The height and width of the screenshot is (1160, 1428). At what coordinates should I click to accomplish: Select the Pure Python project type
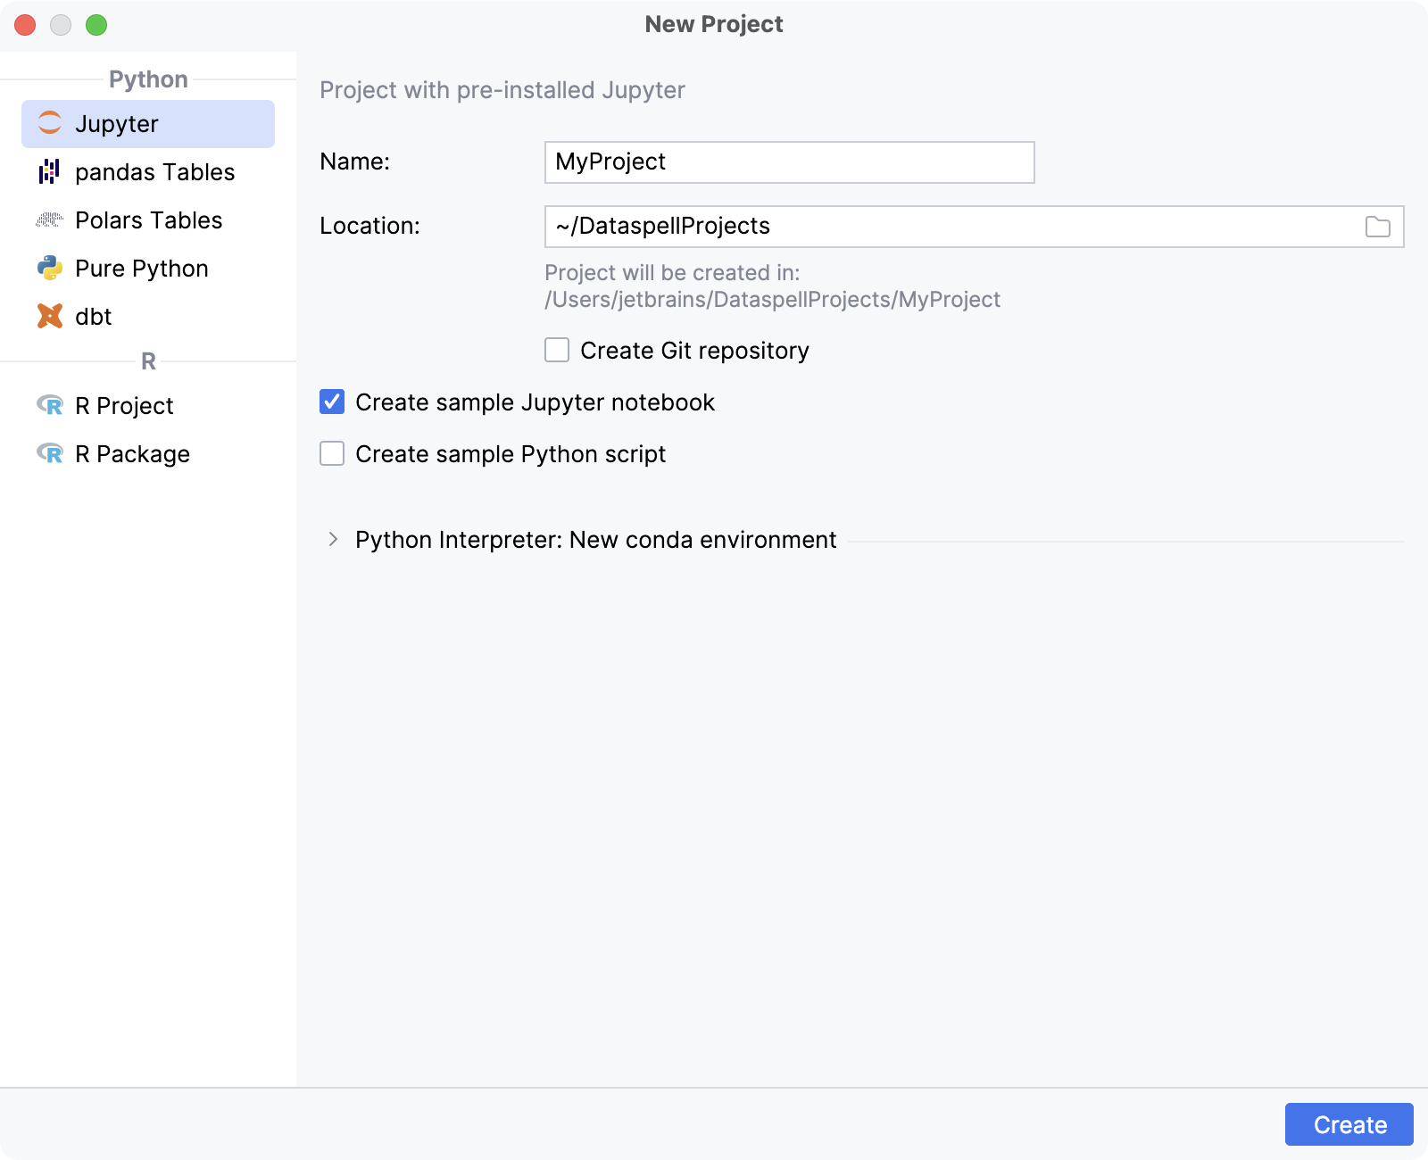(141, 268)
